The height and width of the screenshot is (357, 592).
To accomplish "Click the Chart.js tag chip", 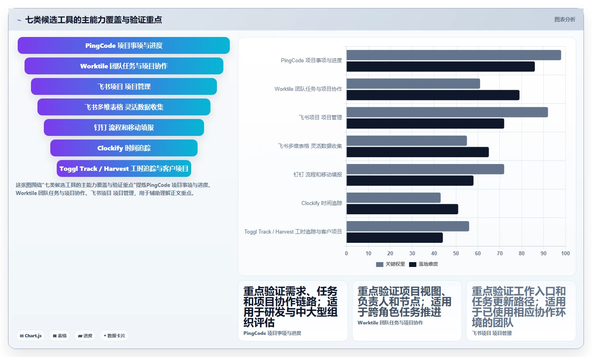I will (x=31, y=336).
